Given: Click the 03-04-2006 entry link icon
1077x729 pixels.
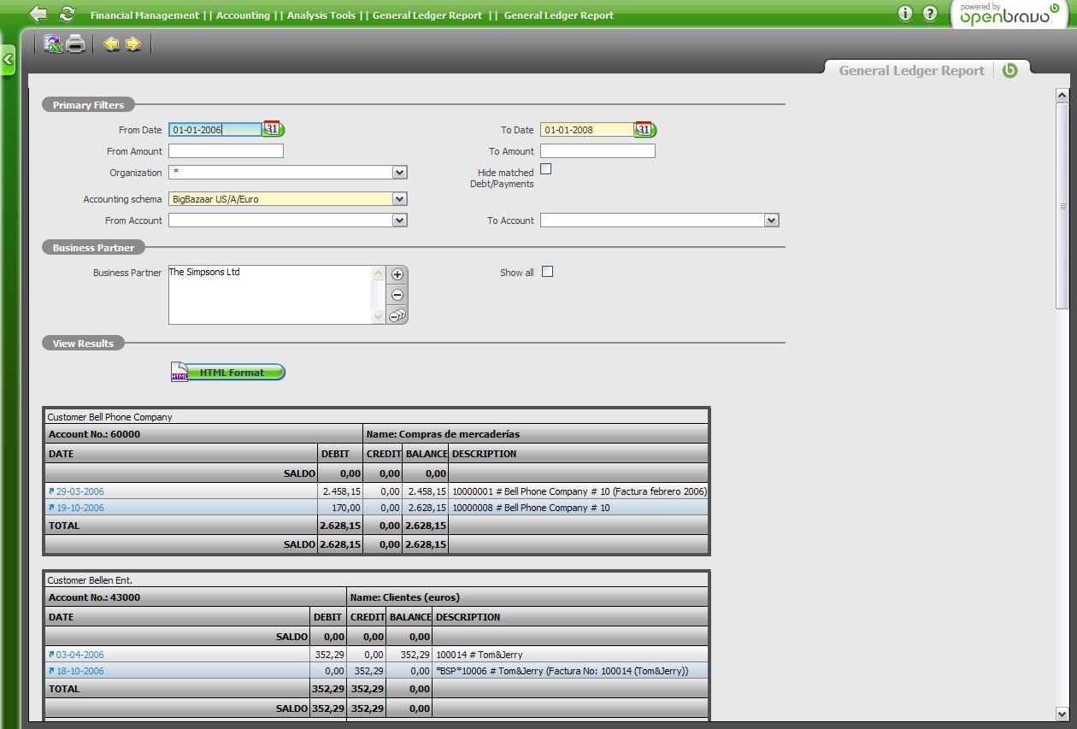Looking at the screenshot, I should tap(51, 655).
